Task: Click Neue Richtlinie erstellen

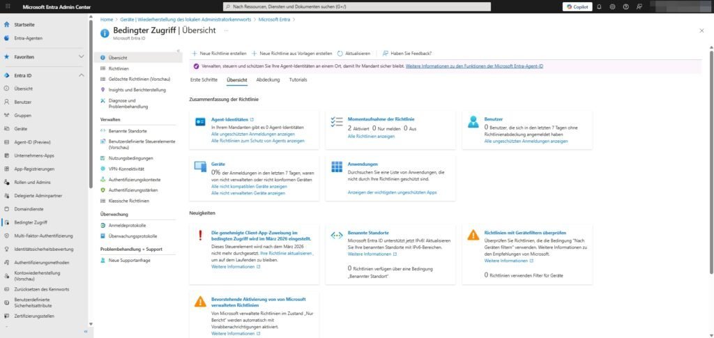Action: tap(218, 53)
